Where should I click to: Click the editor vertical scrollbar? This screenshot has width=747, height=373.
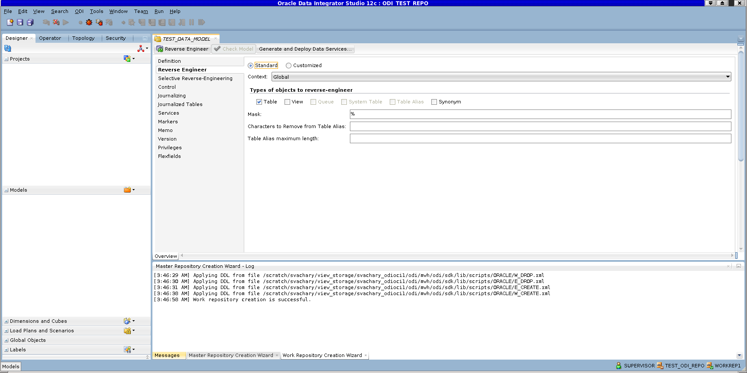[x=741, y=106]
